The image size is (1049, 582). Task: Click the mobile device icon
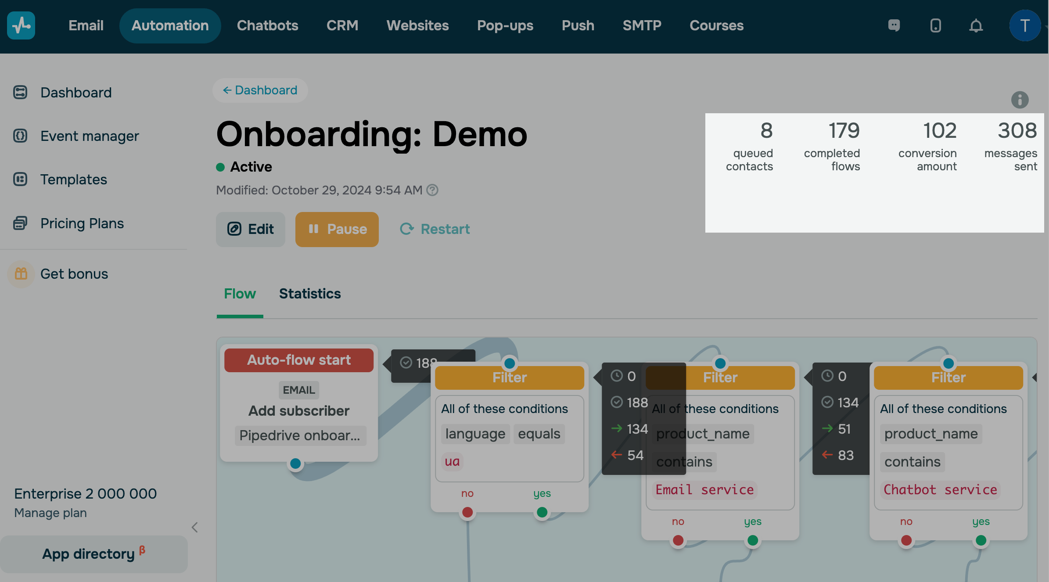[935, 25]
